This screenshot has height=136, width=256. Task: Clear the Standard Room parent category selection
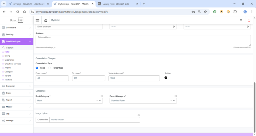click(171, 101)
